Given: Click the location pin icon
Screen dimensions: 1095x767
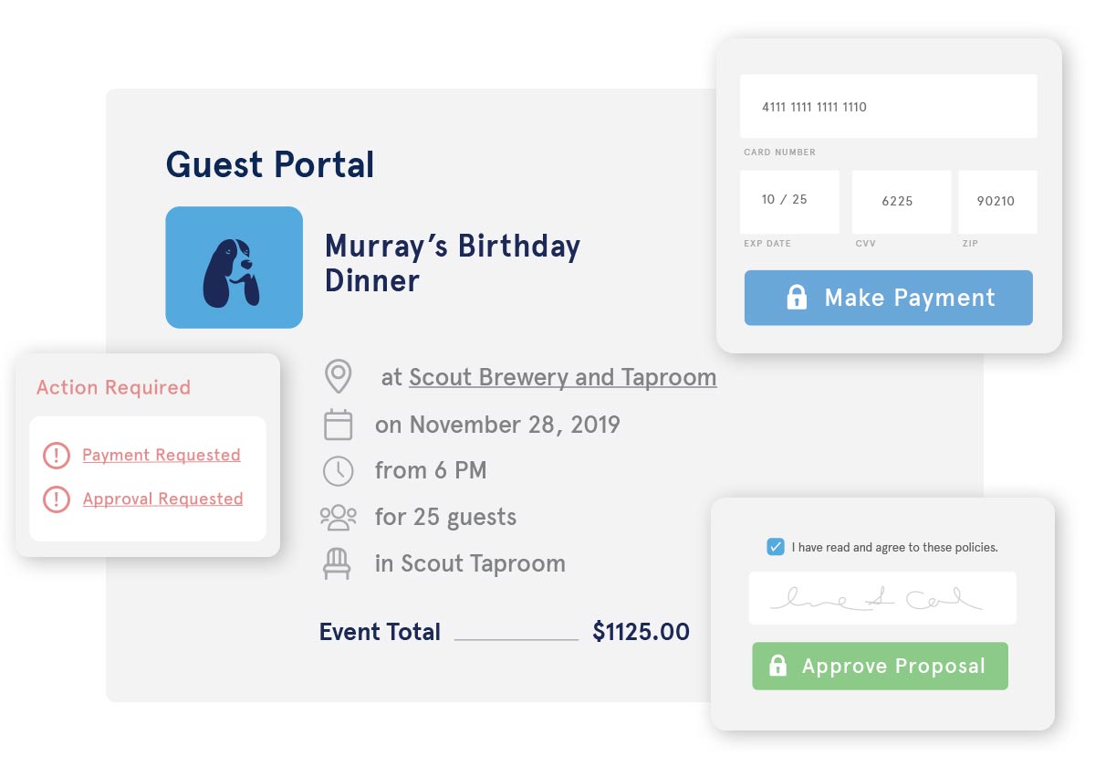Looking at the screenshot, I should pos(339,376).
